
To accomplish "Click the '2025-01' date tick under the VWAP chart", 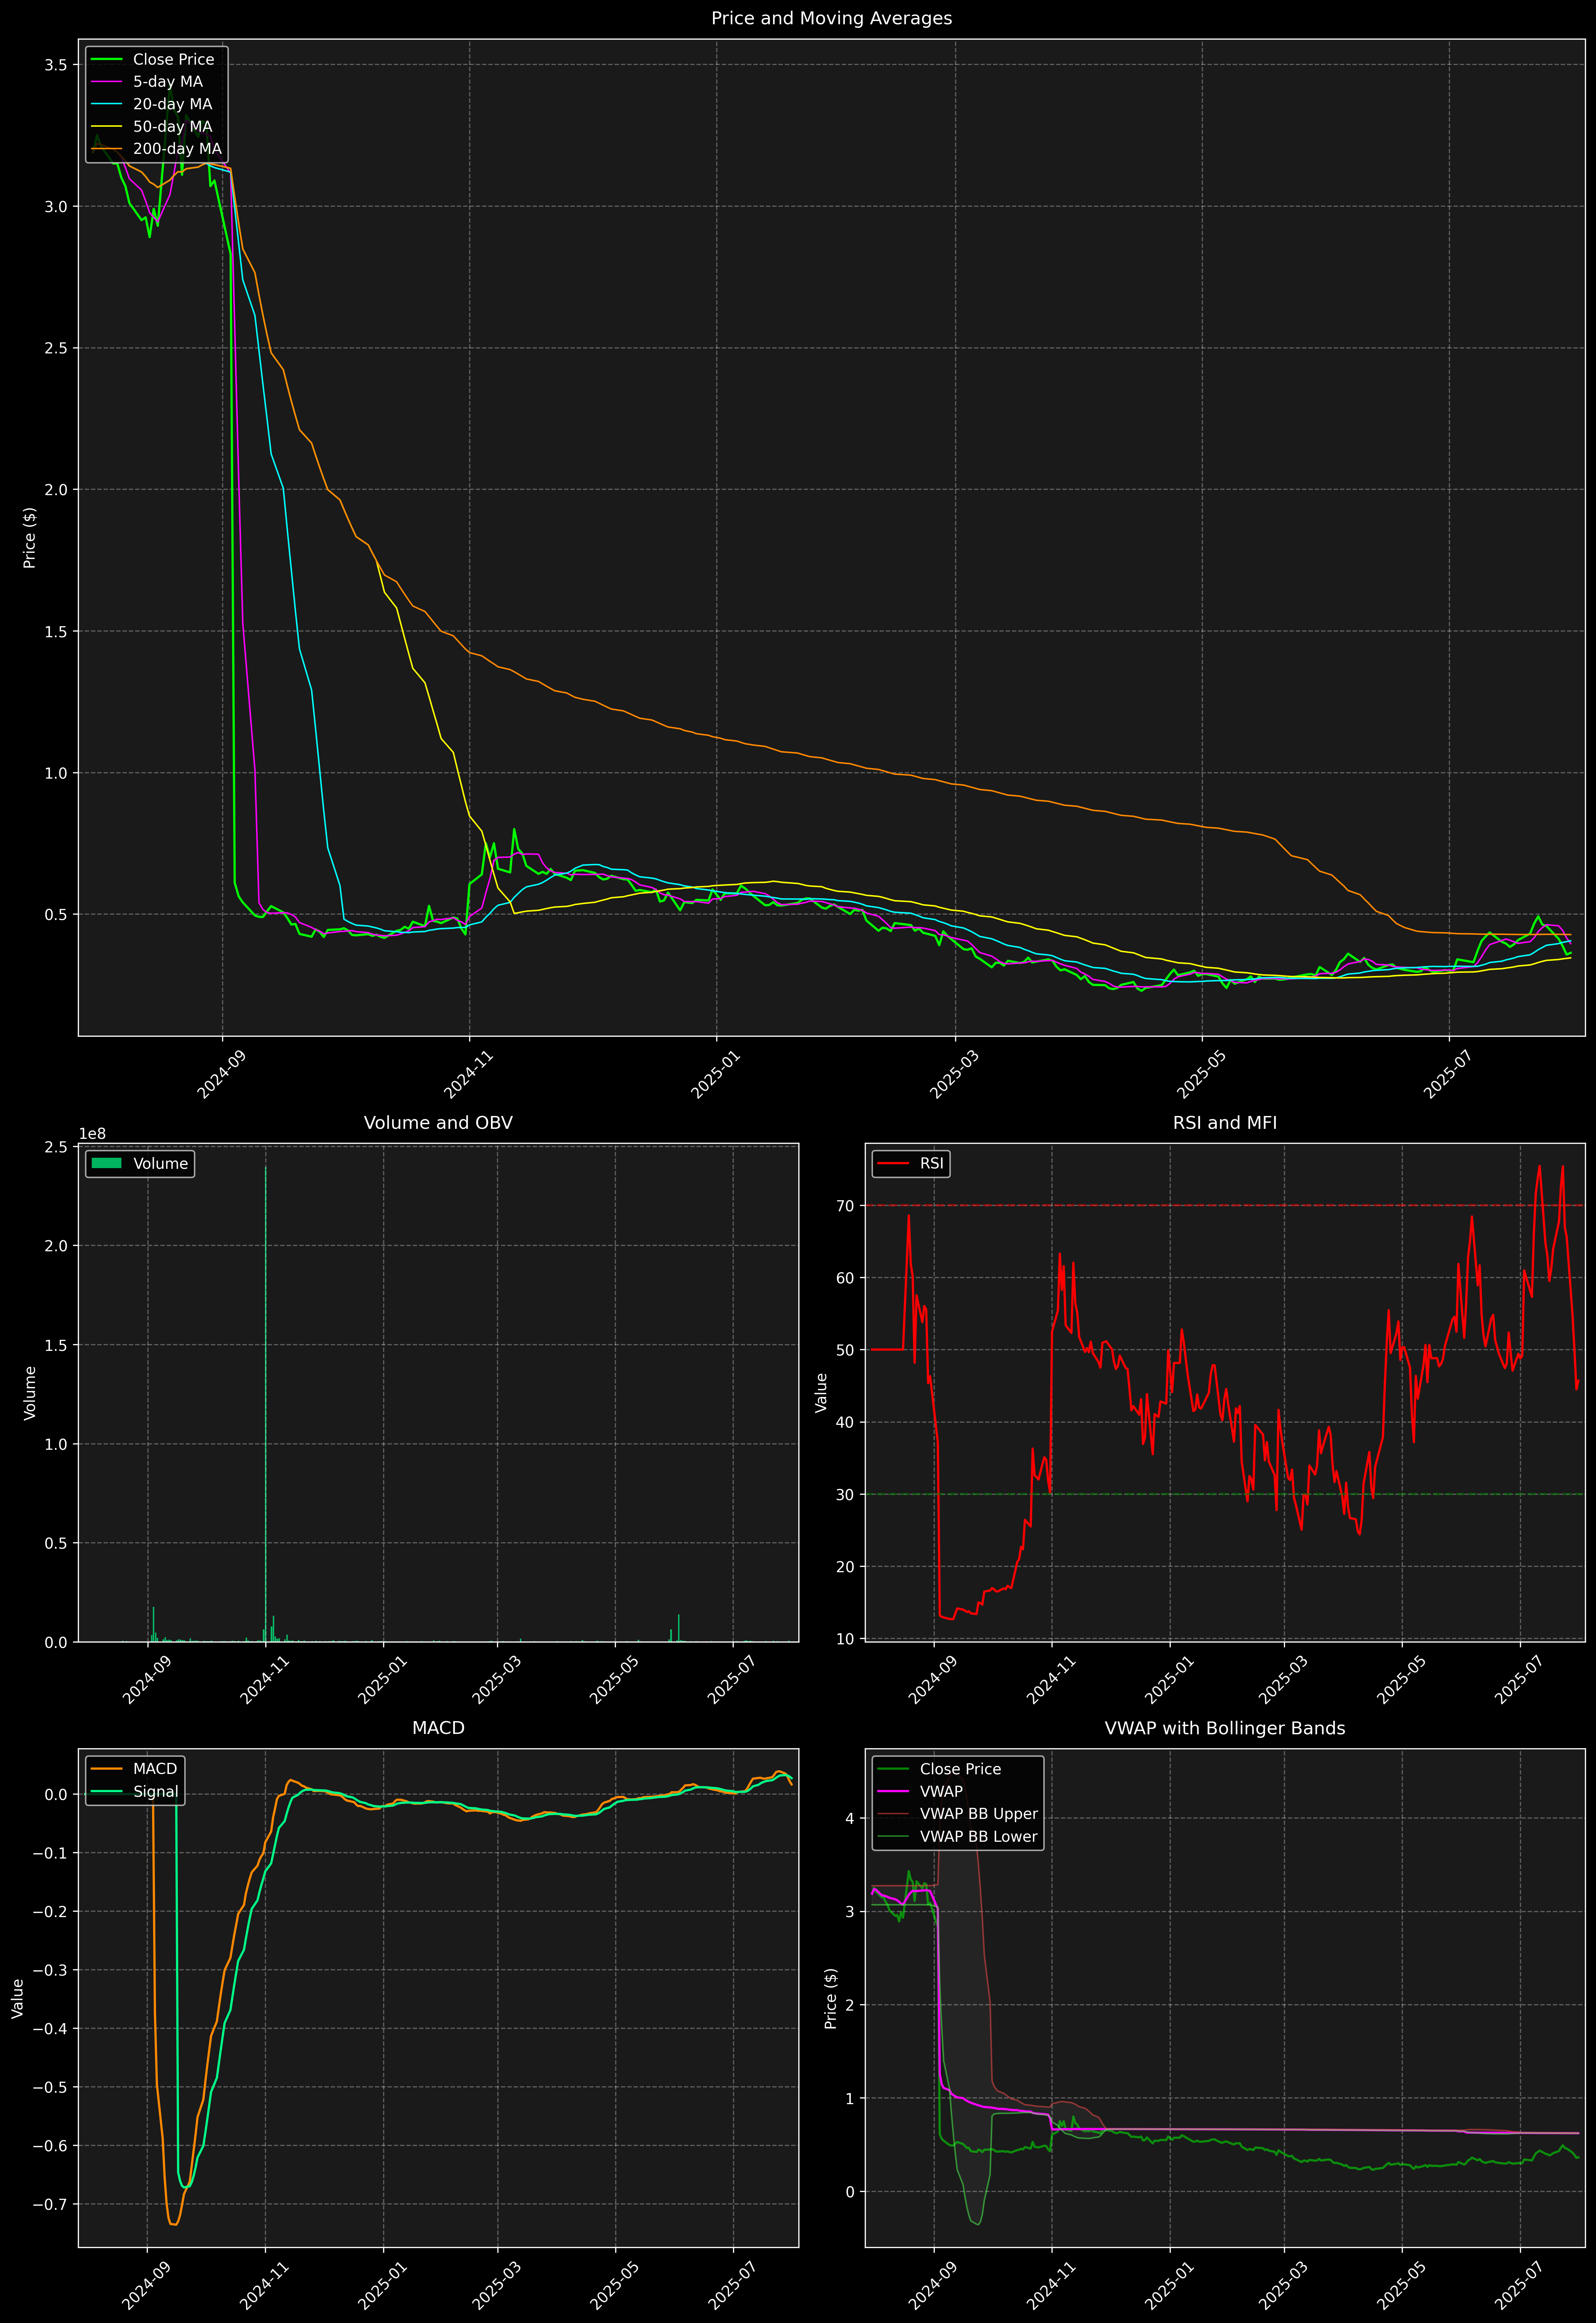I will 1169,2285.
